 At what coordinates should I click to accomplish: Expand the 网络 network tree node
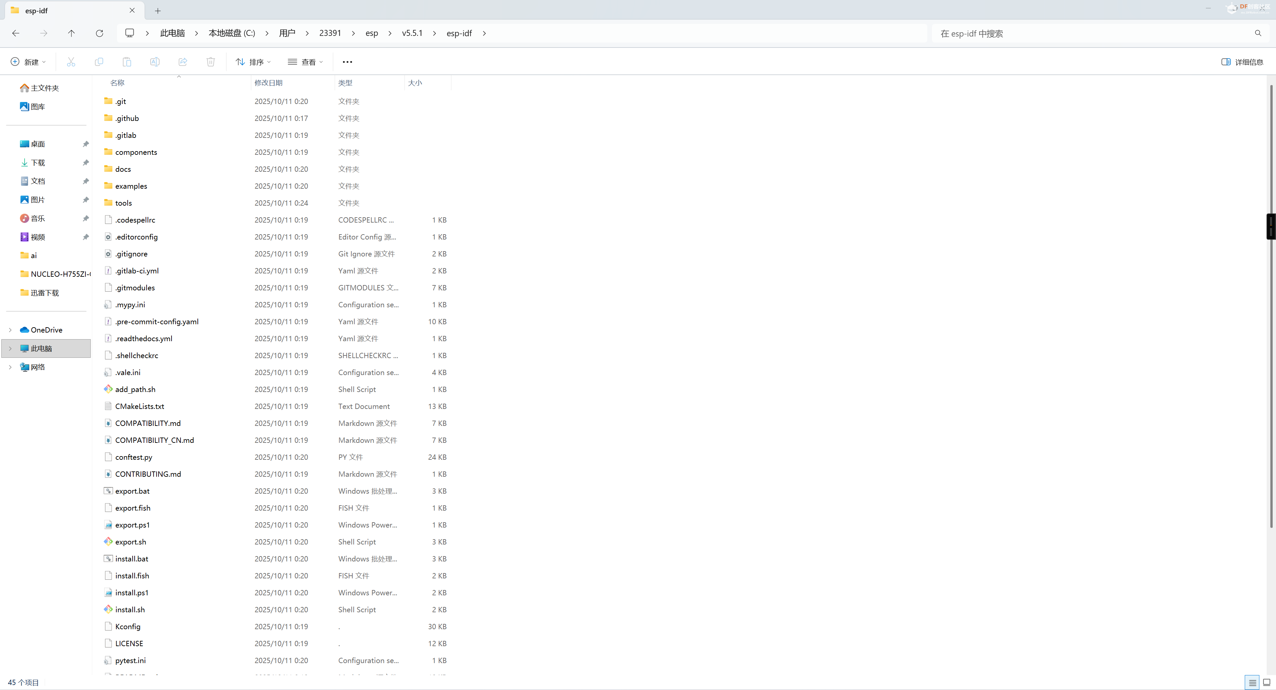10,367
